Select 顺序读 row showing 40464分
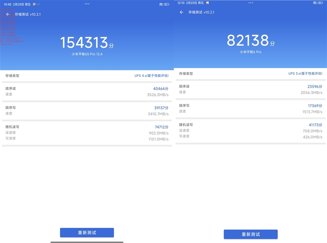The image size is (327, 243). pyautogui.click(x=87, y=91)
